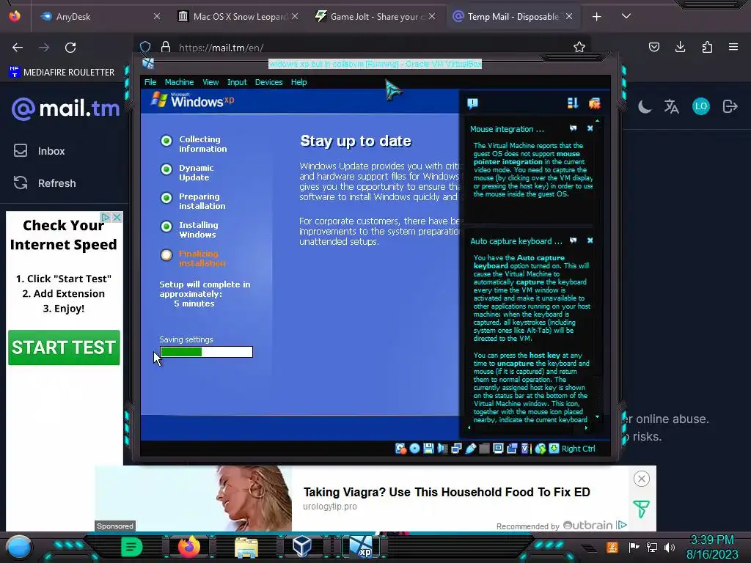Click the keyboard capture green arrow icon
This screenshot has height=563, width=751.
pyautogui.click(x=554, y=449)
